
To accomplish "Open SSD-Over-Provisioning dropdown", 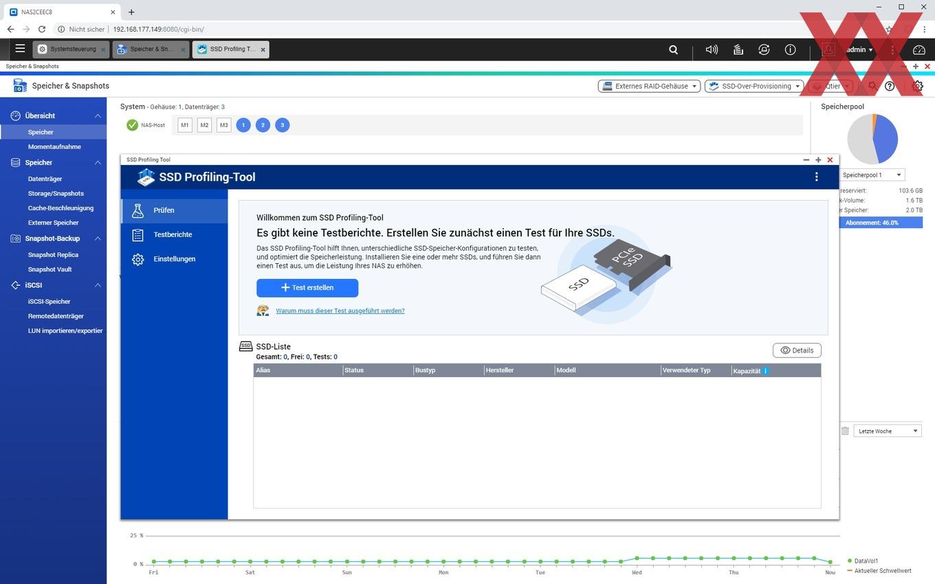I will pyautogui.click(x=754, y=86).
